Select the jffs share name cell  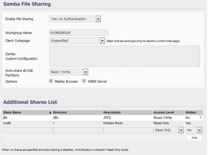tap(27, 118)
